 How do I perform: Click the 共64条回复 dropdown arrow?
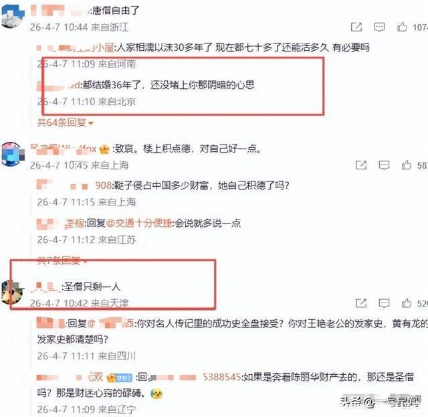(91, 123)
